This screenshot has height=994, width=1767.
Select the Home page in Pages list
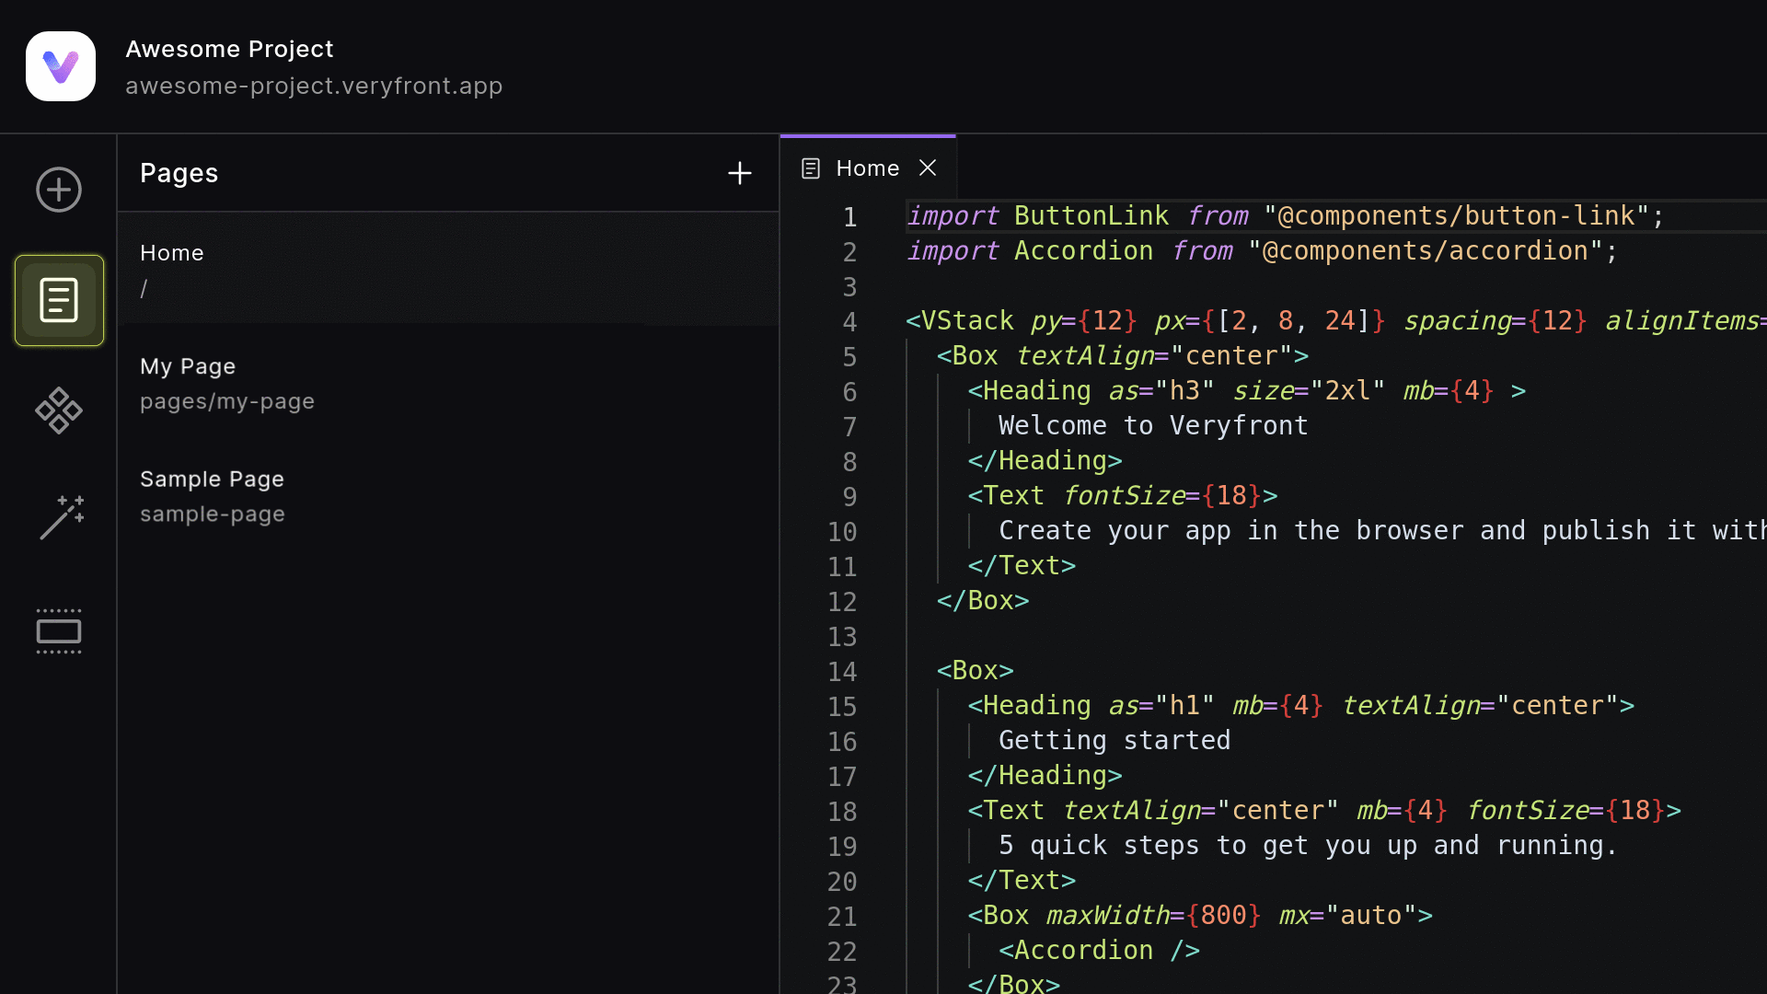[x=448, y=270]
